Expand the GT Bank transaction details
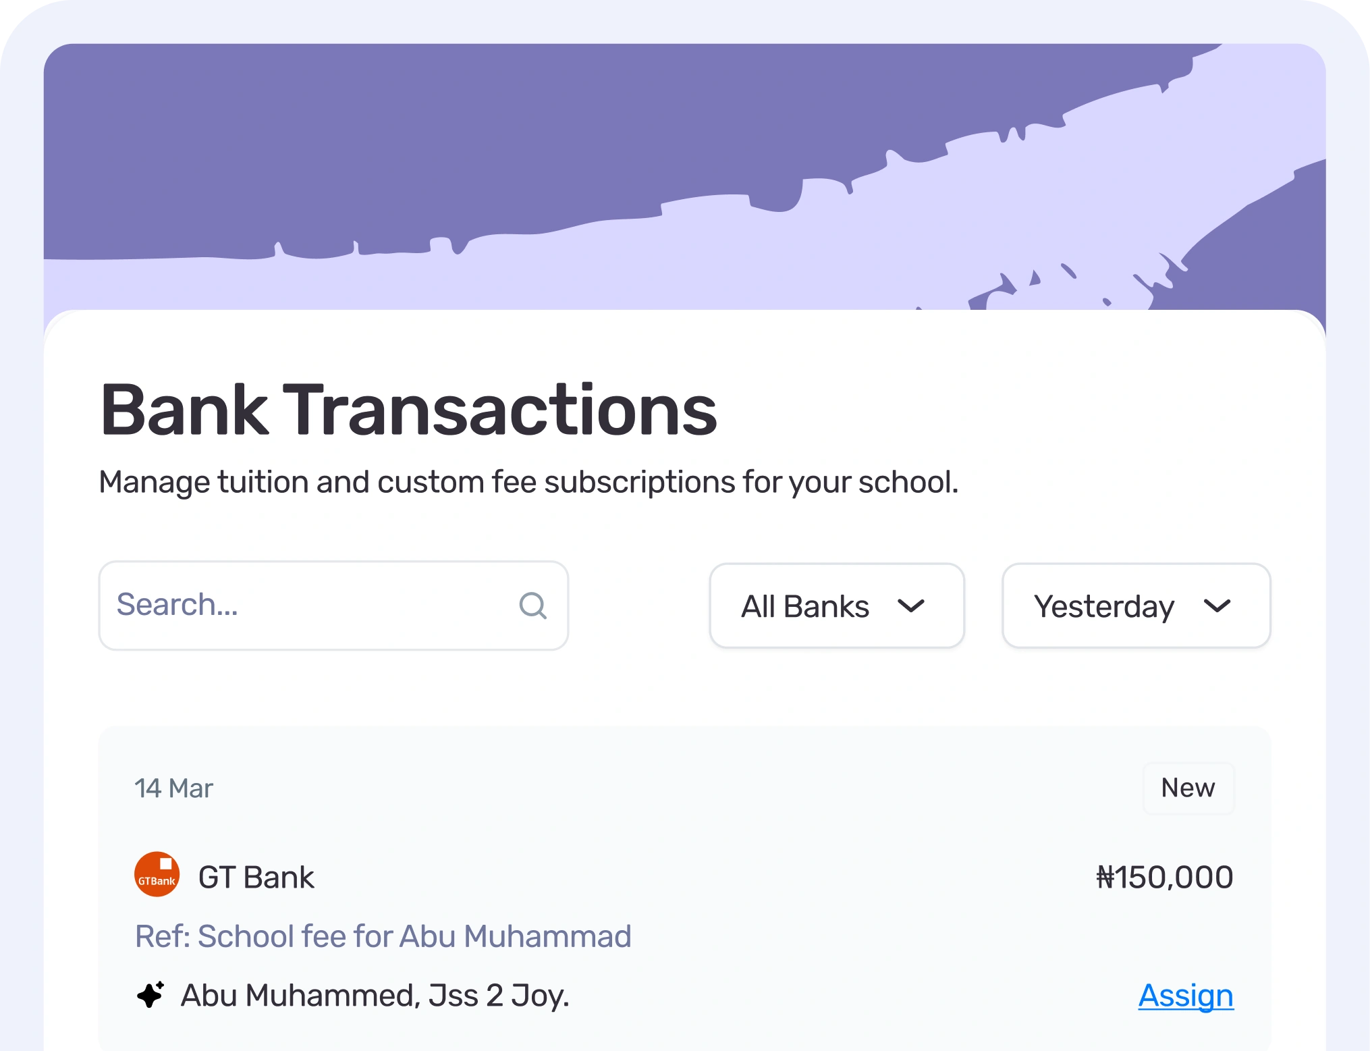Screen dimensions: 1370x1051 256,877
